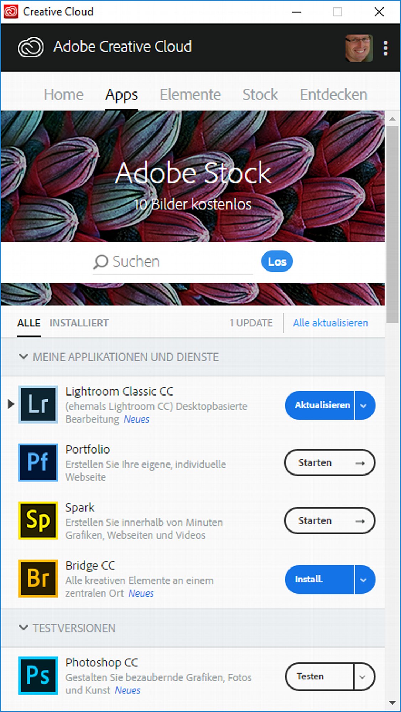Show only the Installiert apps filter

[79, 323]
